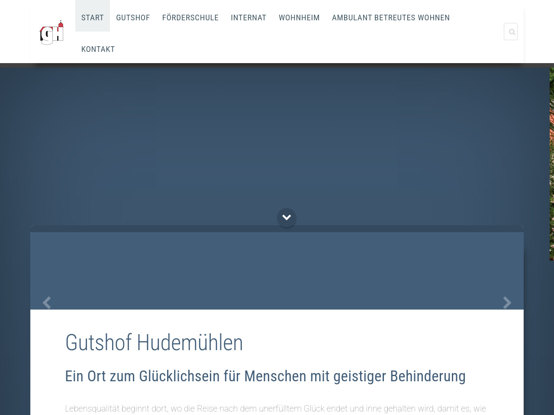Click the round scroll-down chevron
The width and height of the screenshot is (554, 415).
pyautogui.click(x=287, y=217)
